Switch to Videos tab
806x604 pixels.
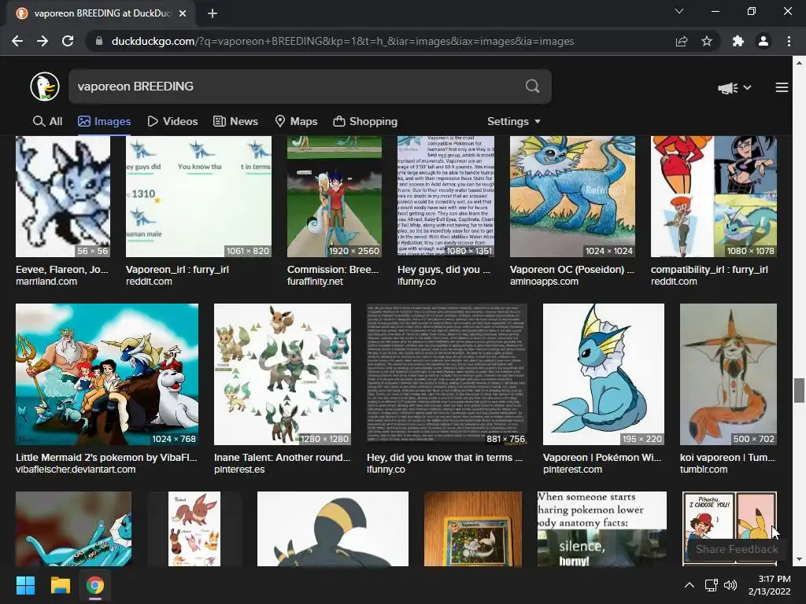point(172,121)
